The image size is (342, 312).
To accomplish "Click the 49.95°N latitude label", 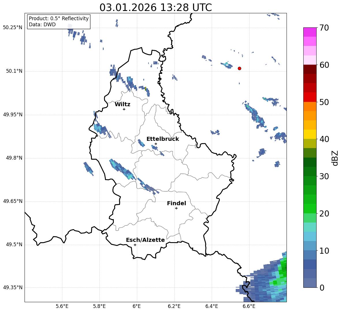I will pos(13,115).
